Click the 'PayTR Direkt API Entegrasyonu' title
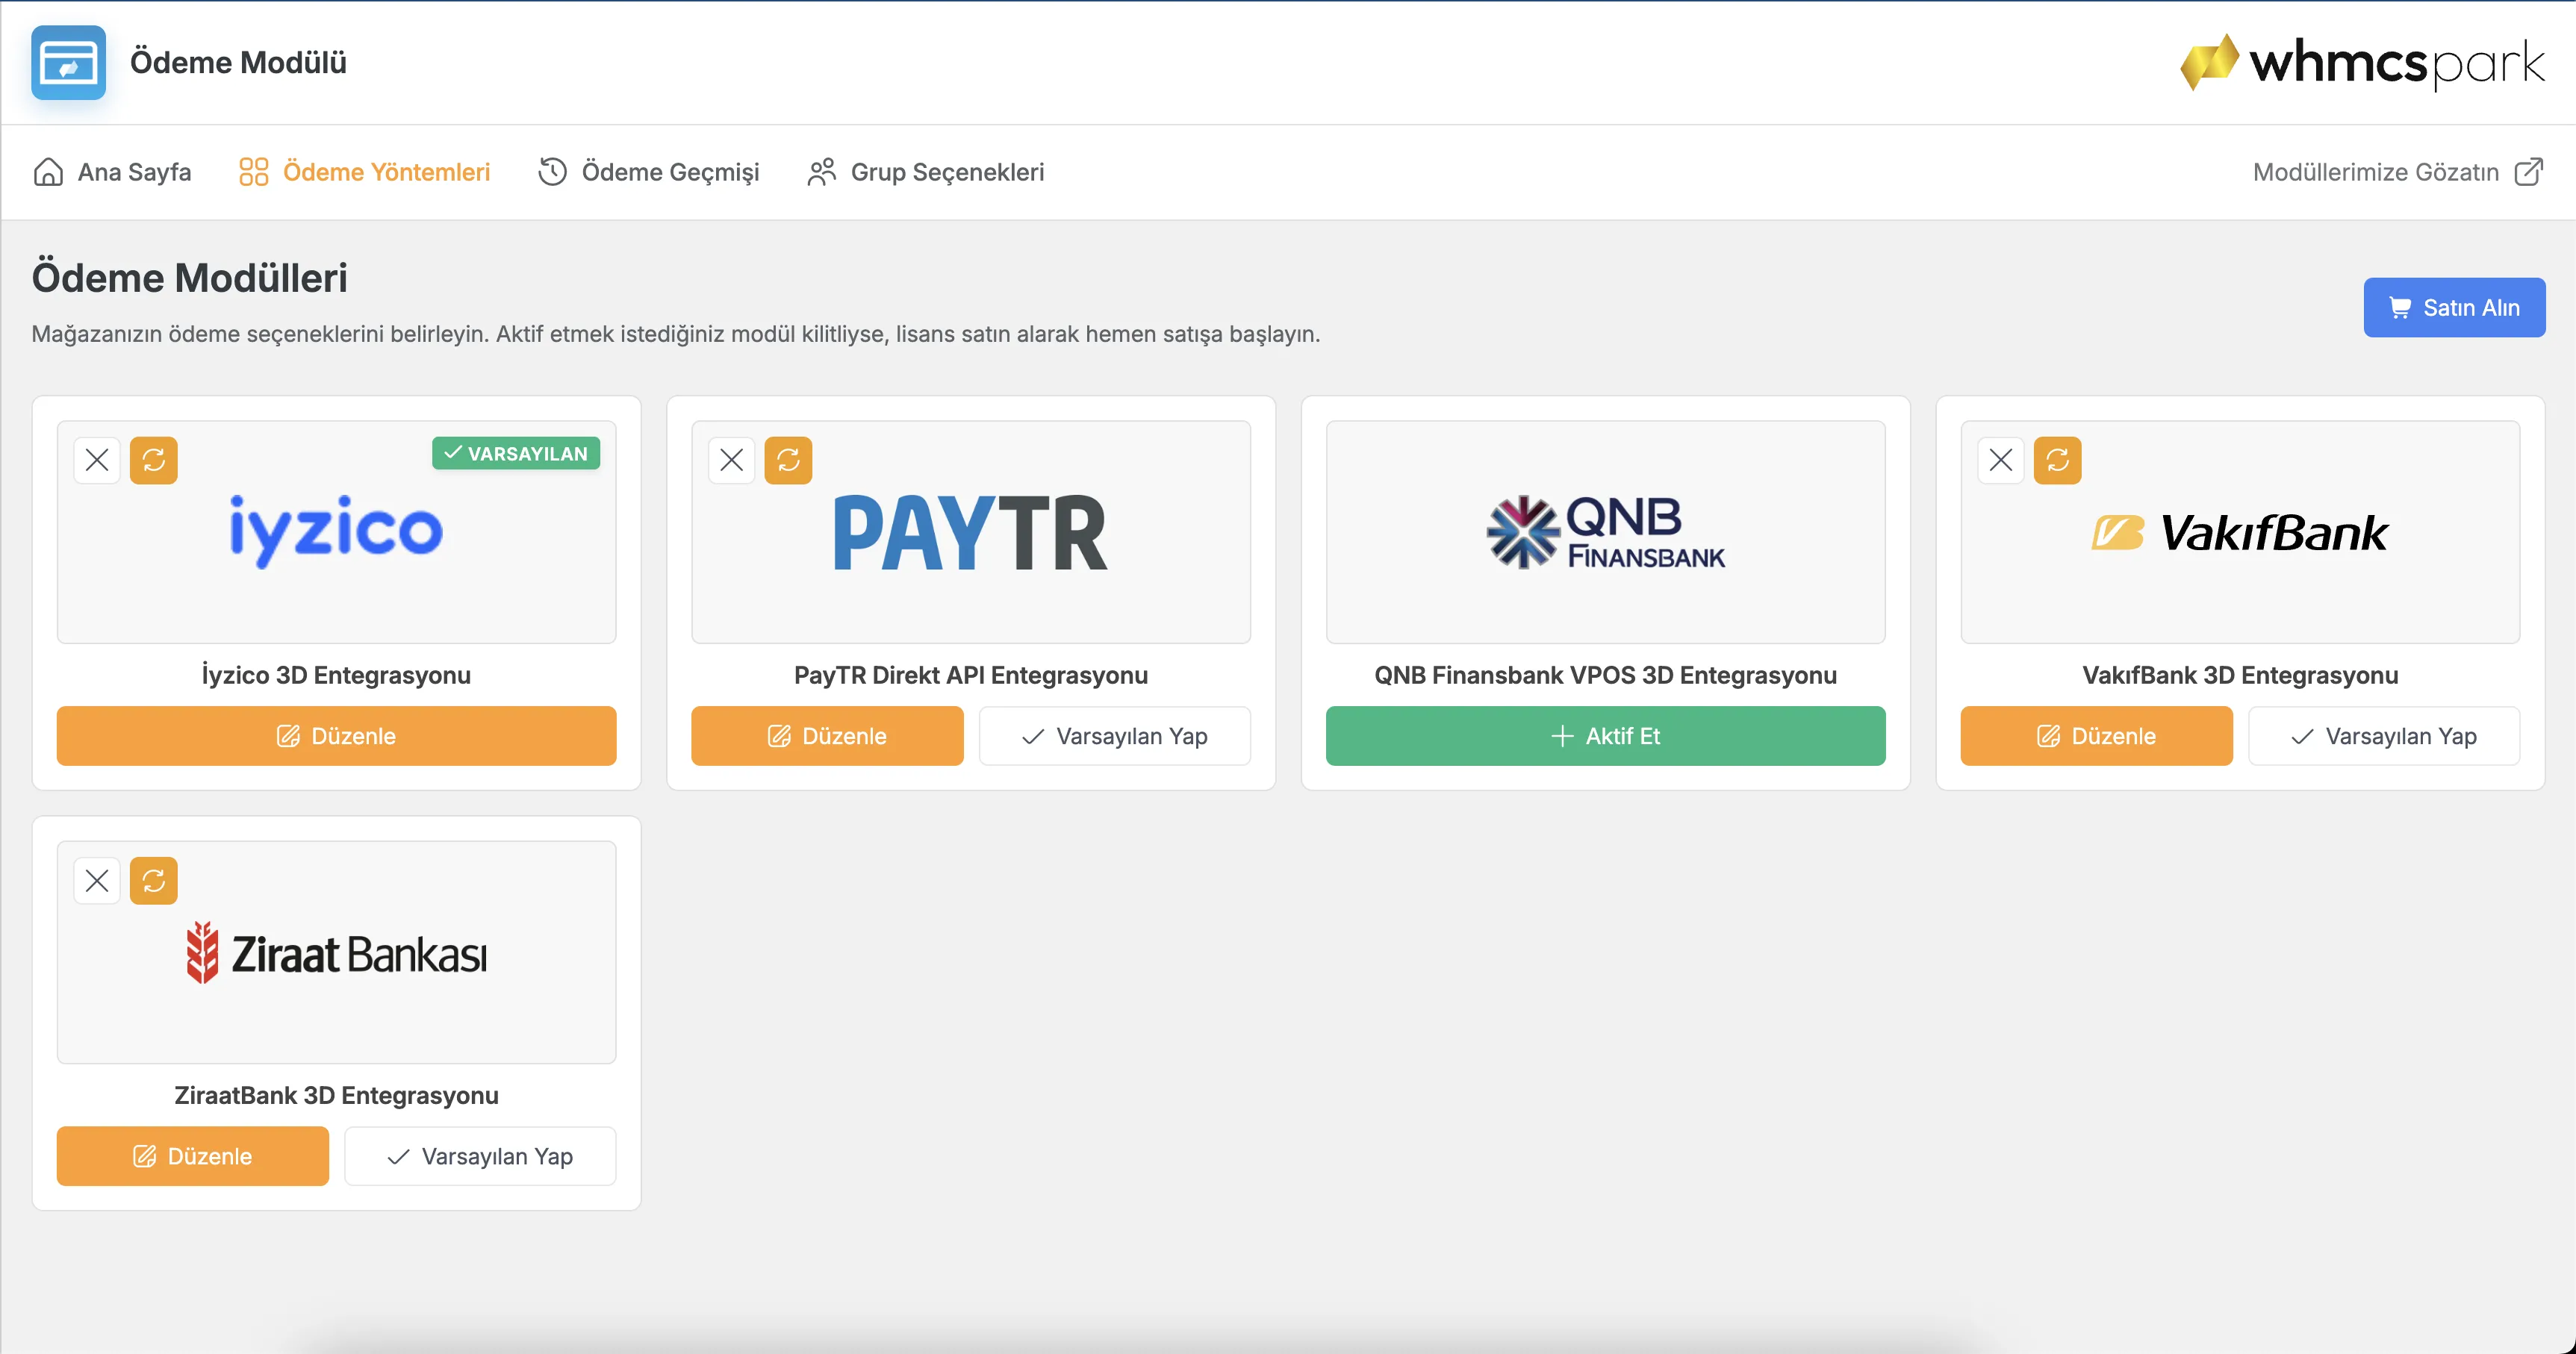This screenshot has height=1354, width=2576. (x=971, y=675)
